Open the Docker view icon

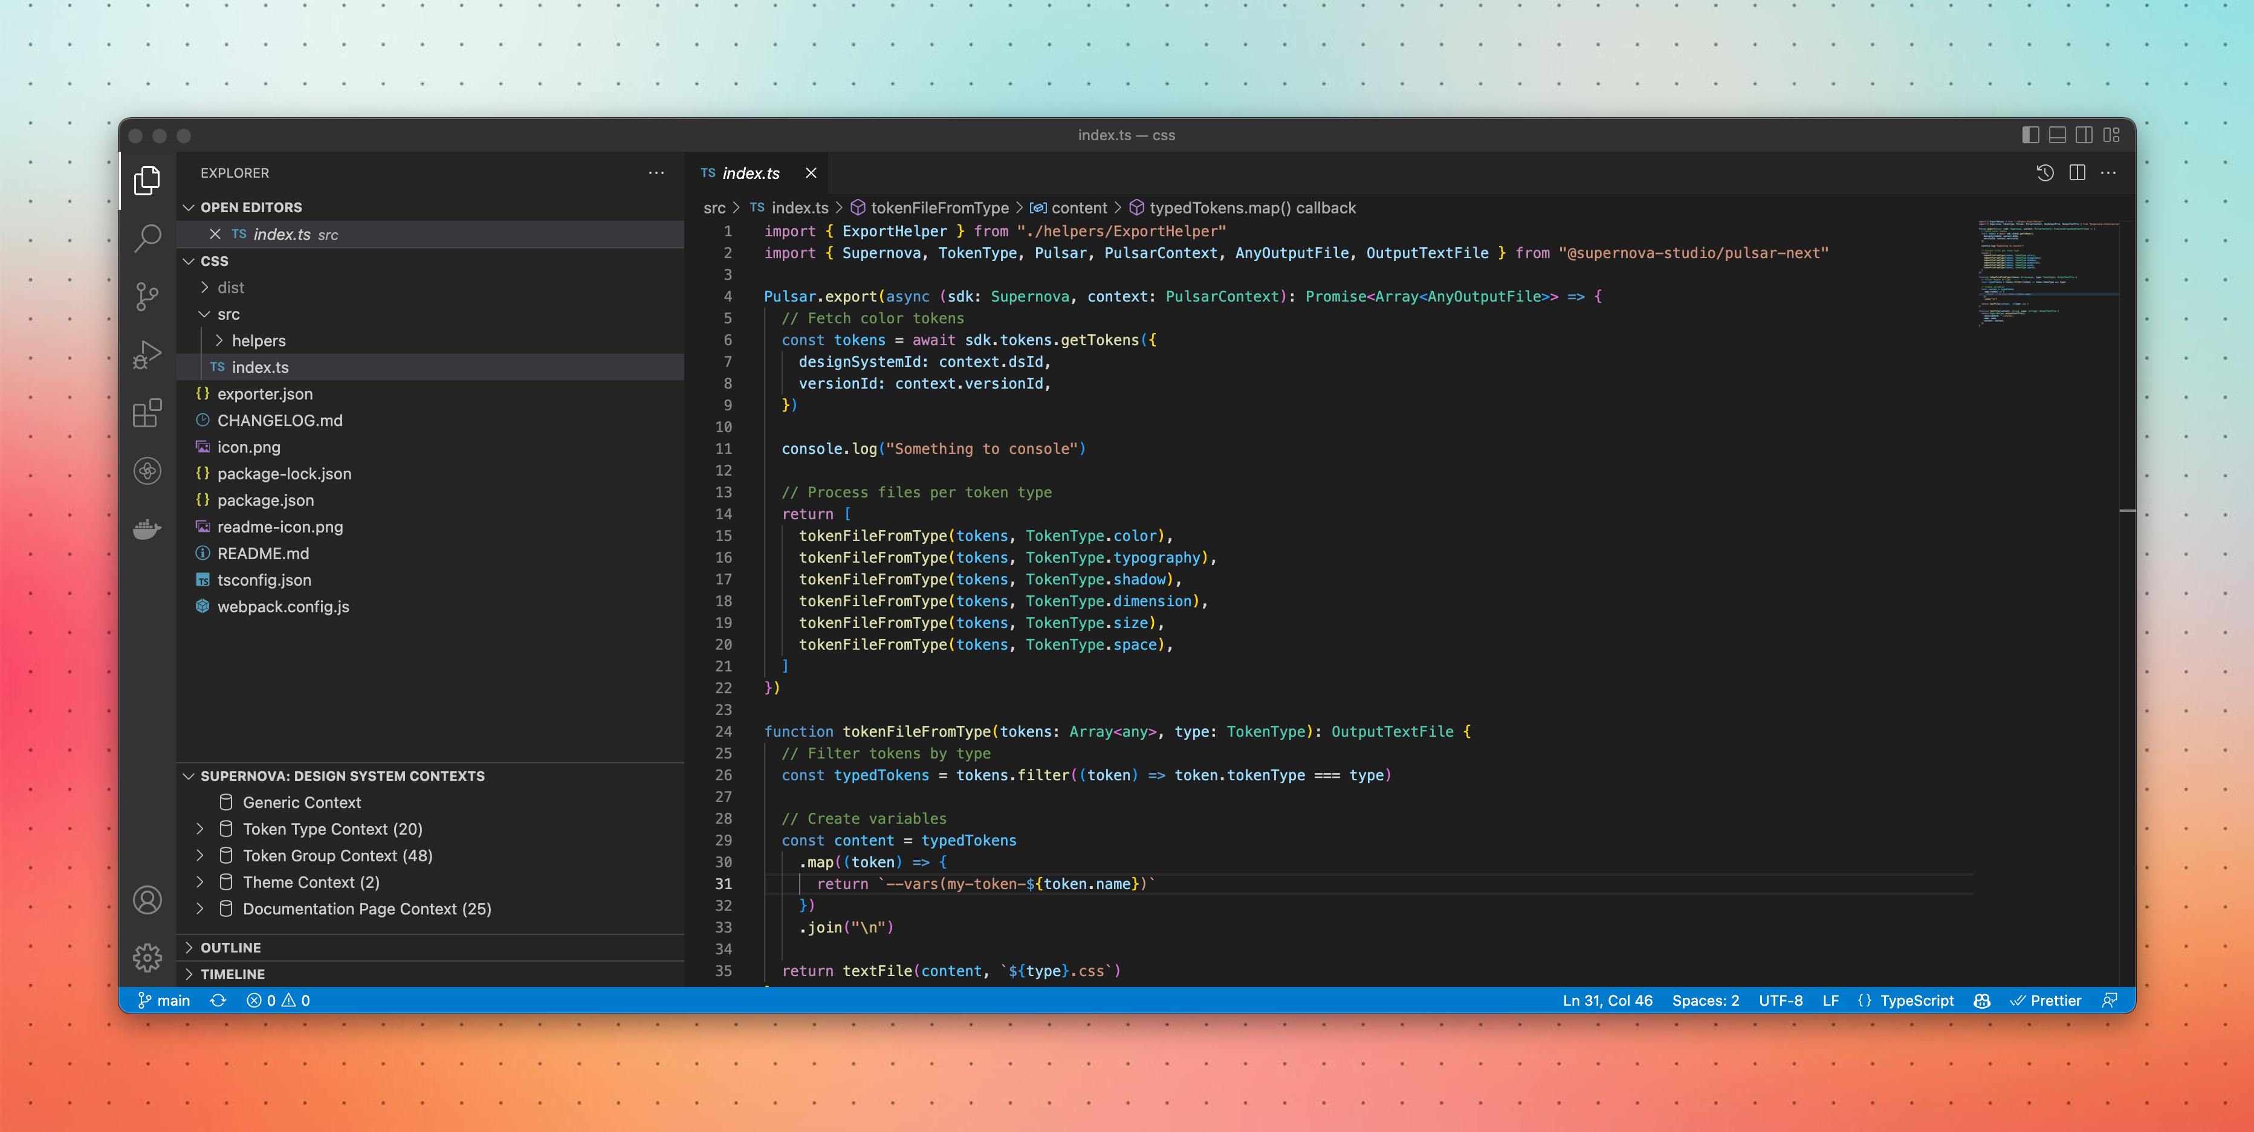tap(147, 528)
